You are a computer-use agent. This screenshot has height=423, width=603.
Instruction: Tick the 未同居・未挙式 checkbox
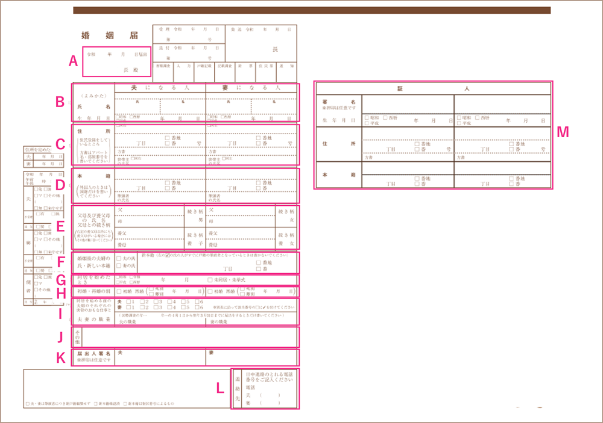210,280
